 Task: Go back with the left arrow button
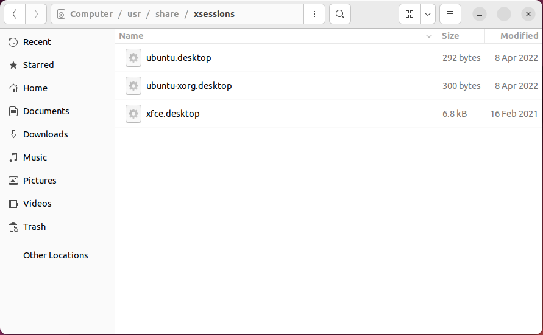pyautogui.click(x=15, y=14)
